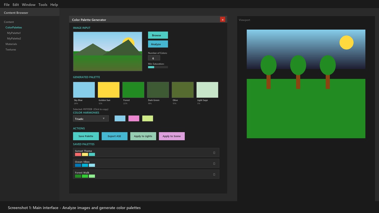379x213 pixels.
Task: Load the Forest Walk saved palette
Action: (146, 174)
